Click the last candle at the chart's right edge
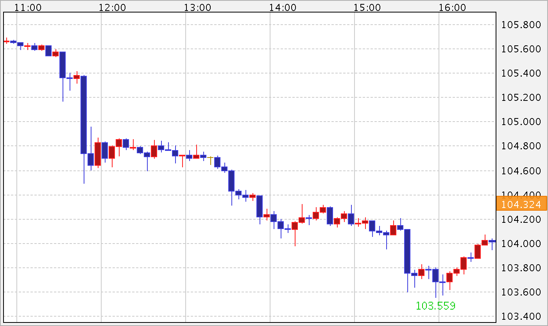548x326 pixels. (492, 241)
